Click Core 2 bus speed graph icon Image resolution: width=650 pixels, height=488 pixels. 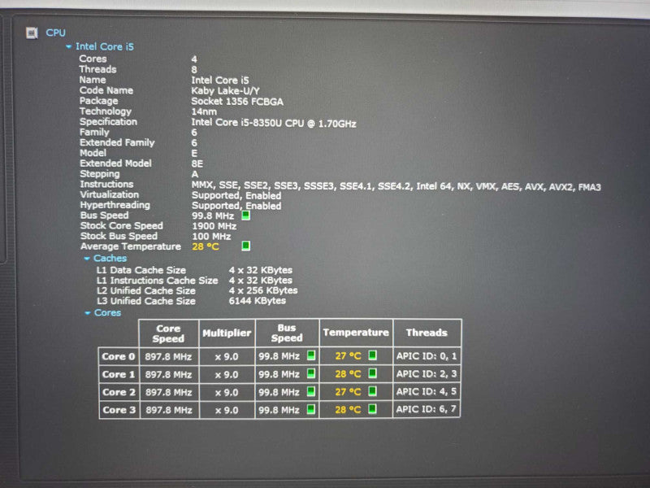pos(311,391)
